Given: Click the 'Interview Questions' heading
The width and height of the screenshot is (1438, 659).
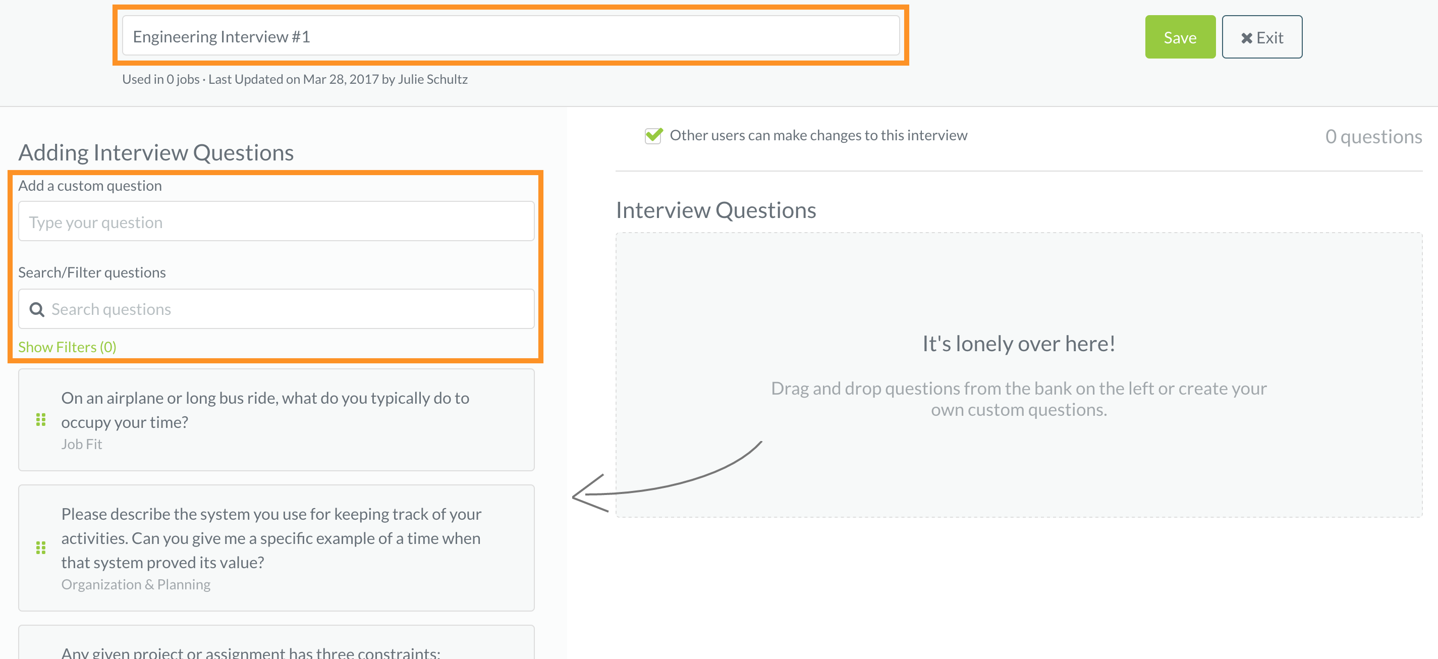Looking at the screenshot, I should (715, 210).
